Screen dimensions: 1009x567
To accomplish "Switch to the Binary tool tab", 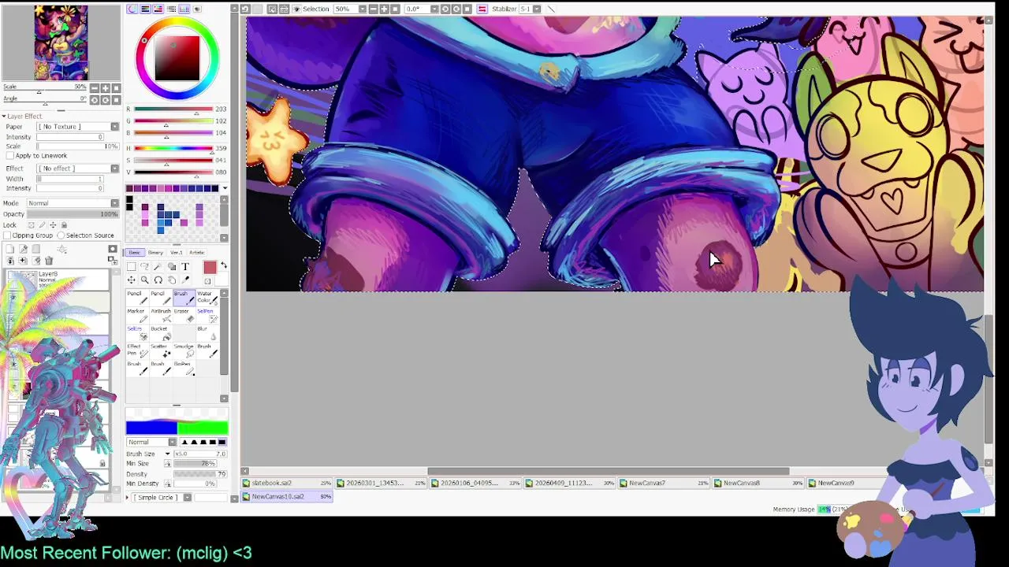I will point(155,253).
